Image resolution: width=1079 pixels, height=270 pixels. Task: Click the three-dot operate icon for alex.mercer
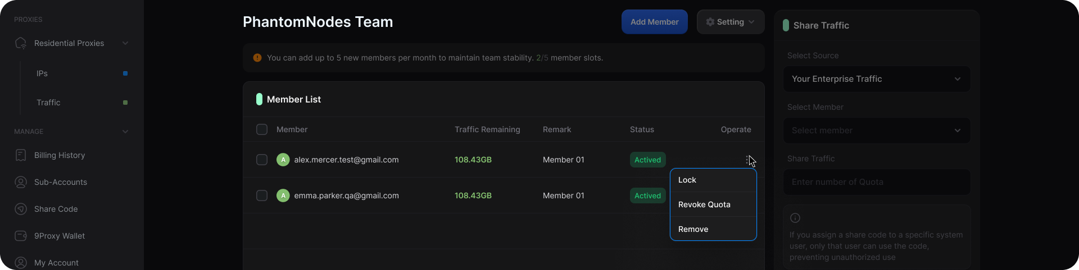point(747,160)
